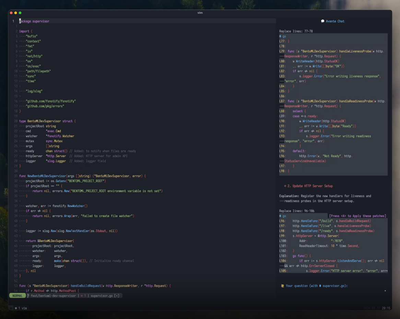This screenshot has height=319, width=400.
Task: Click the "log/slog" import line
Action: pyautogui.click(x=34, y=91)
